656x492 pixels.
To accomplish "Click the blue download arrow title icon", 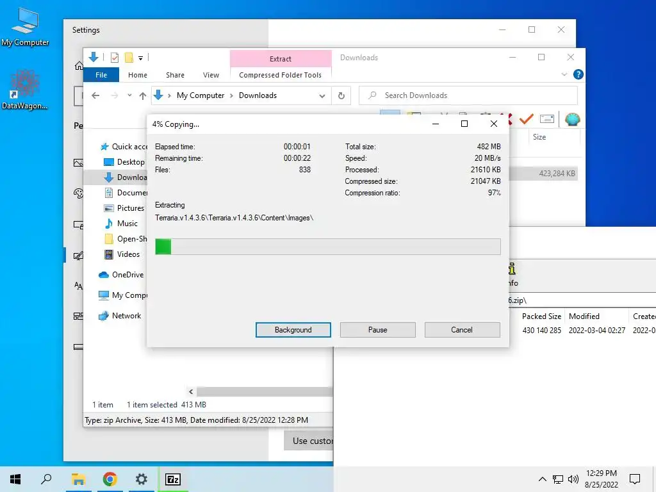I will pos(94,57).
